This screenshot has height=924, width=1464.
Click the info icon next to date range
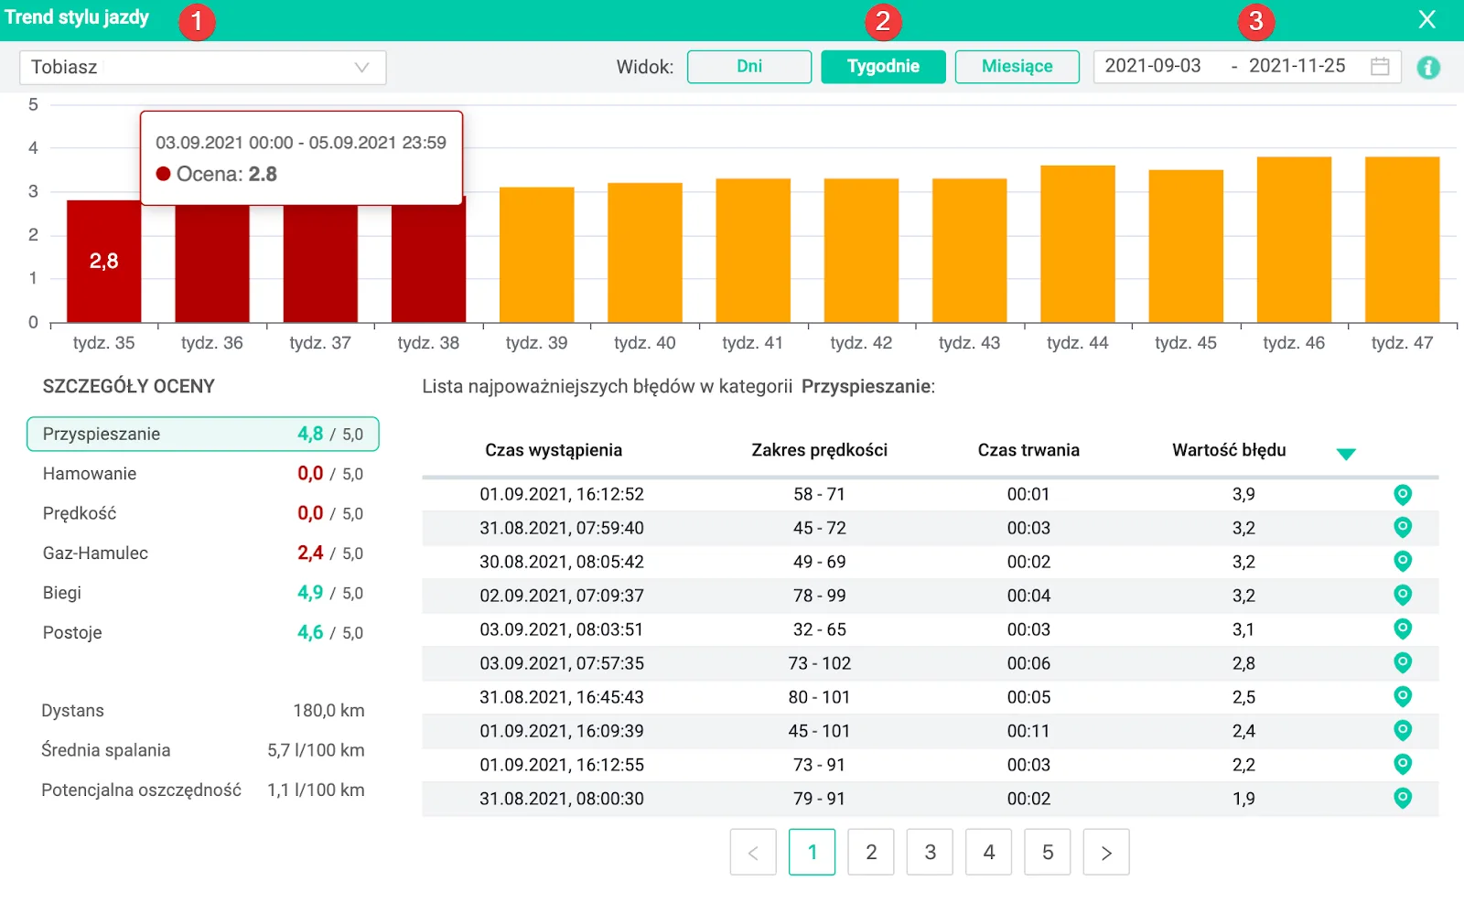pyautogui.click(x=1428, y=67)
